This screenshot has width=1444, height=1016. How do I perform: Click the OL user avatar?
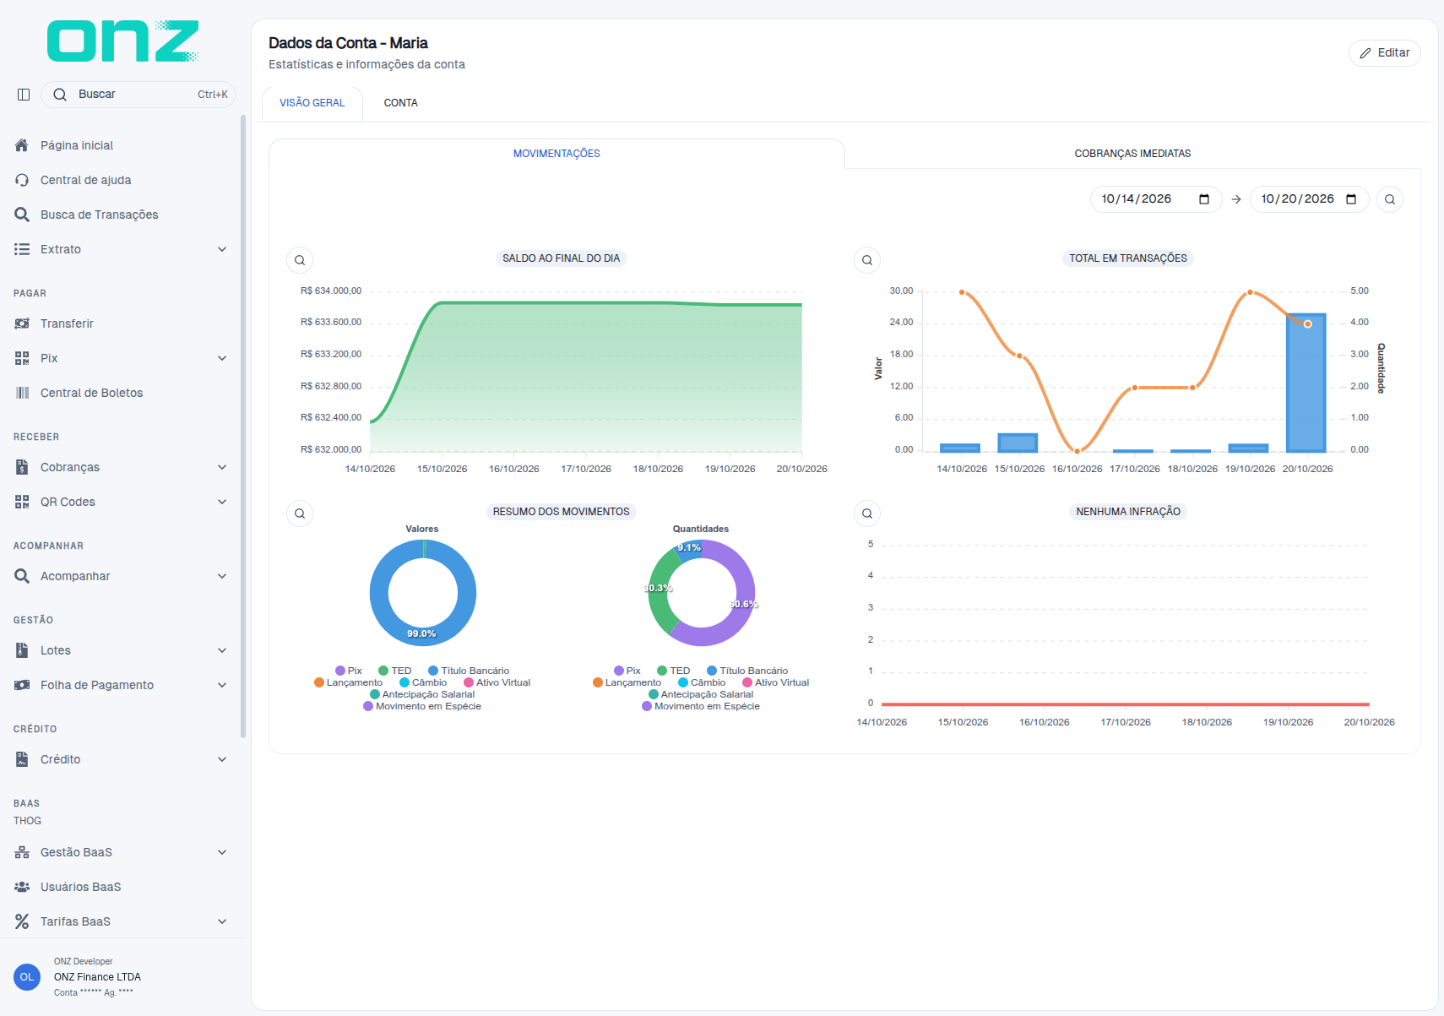pos(27,977)
